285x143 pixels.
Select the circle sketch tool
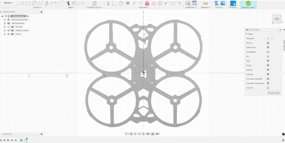point(34,3)
